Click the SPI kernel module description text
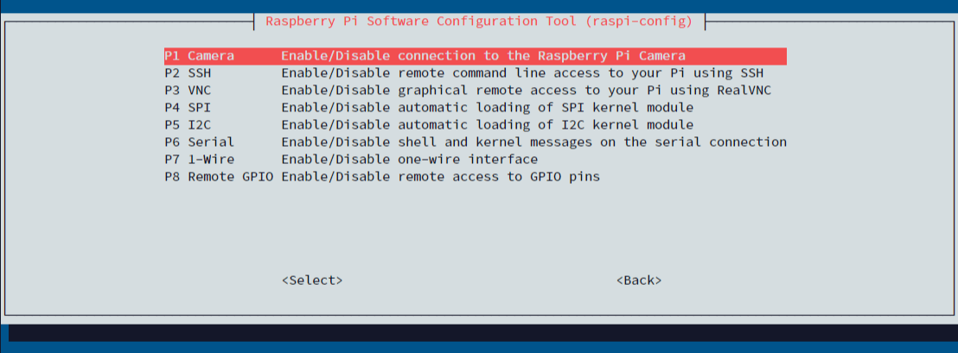 (x=487, y=108)
